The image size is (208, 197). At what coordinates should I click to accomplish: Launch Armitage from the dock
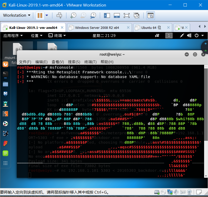[5, 104]
